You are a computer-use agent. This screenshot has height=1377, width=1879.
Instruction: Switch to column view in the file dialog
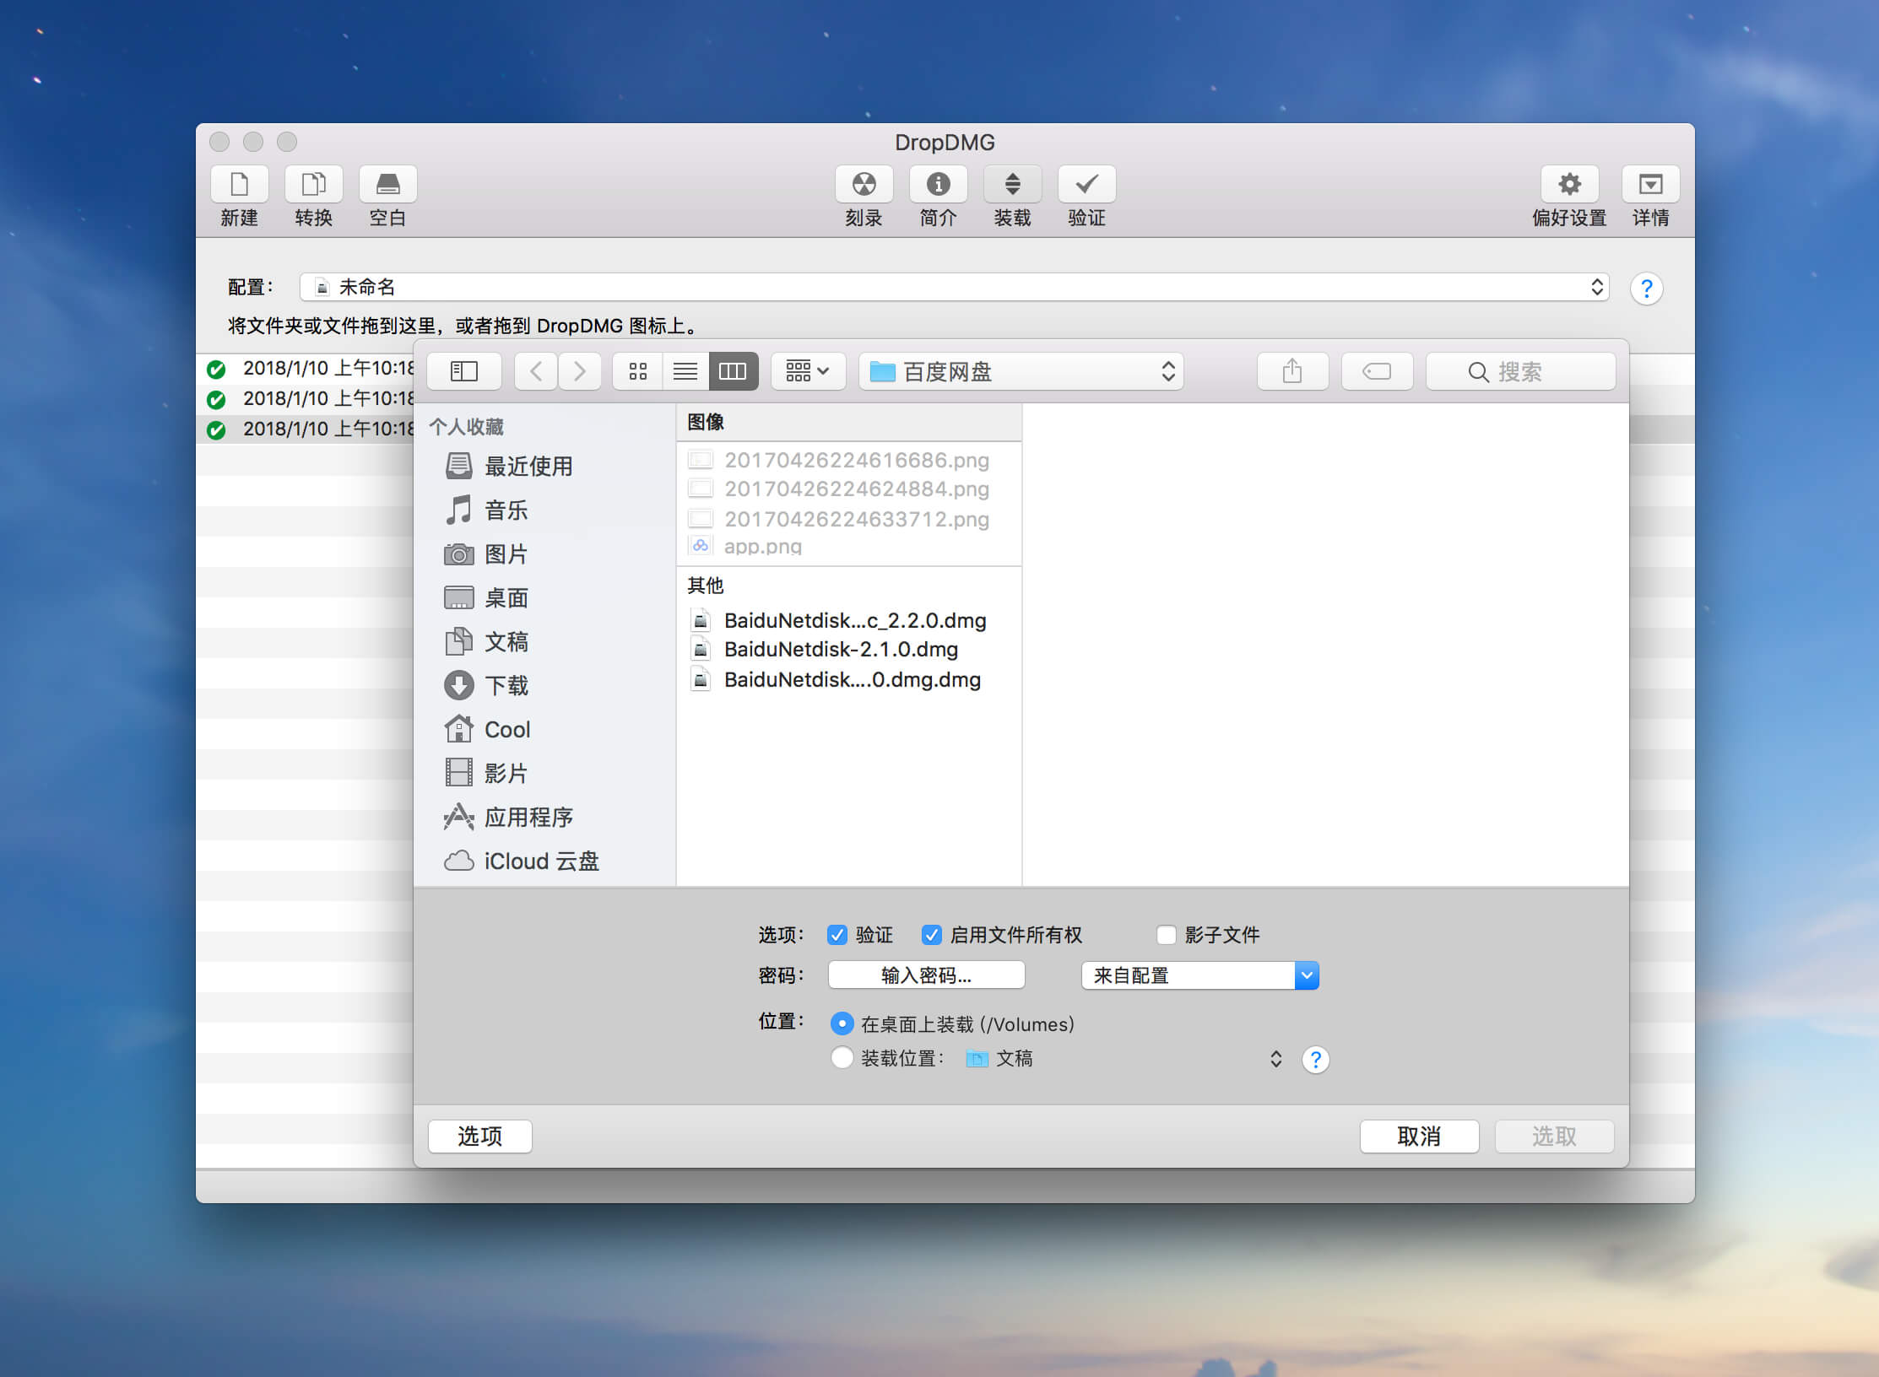pos(733,371)
